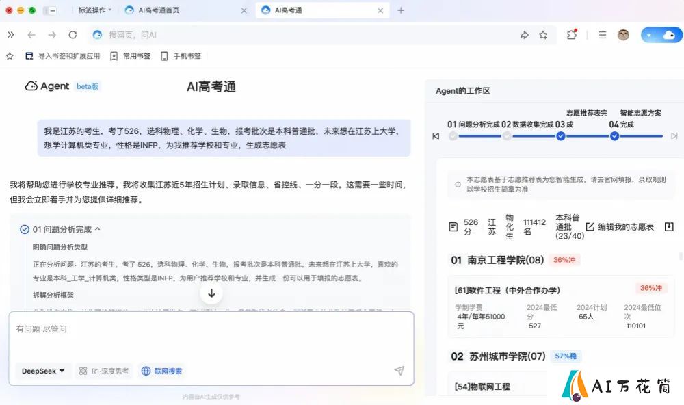Click the 本科普通批(23/40) label
This screenshot has width=684, height=405.
coord(569,227)
